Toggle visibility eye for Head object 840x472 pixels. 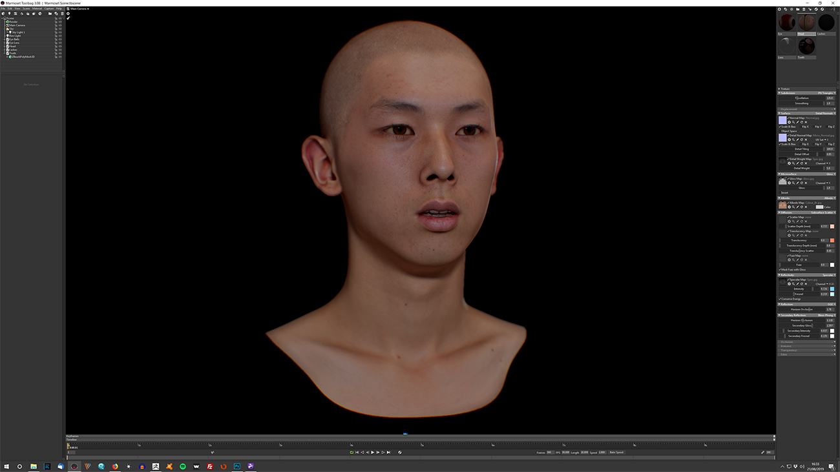60,46
